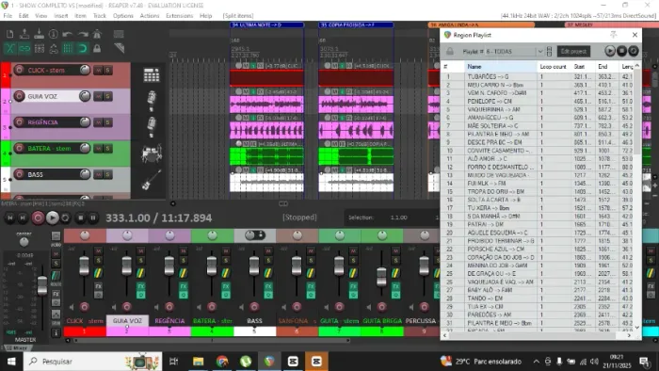Viewport: 659px width, 371px height.
Task: Click the Undo arrow icon
Action: click(x=68, y=34)
